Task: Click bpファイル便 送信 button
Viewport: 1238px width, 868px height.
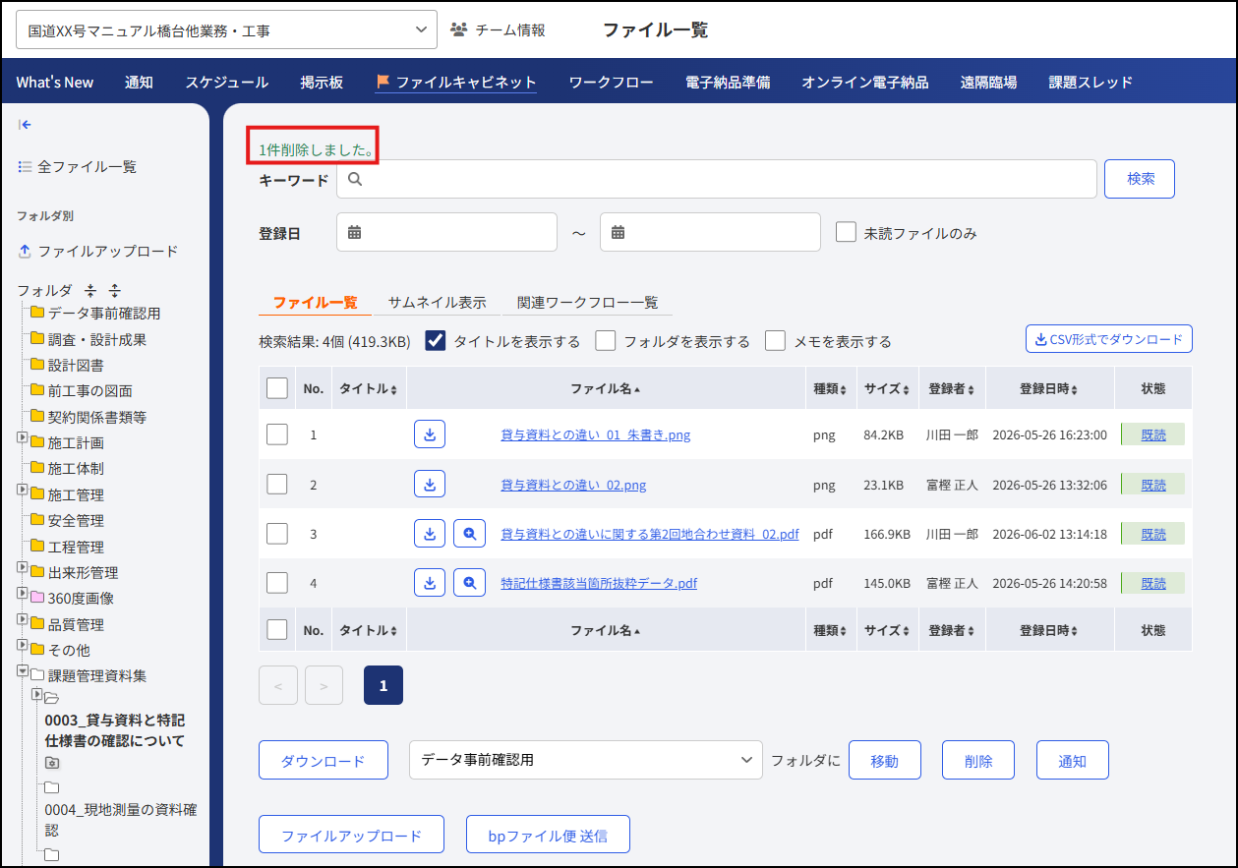Action: point(548,835)
